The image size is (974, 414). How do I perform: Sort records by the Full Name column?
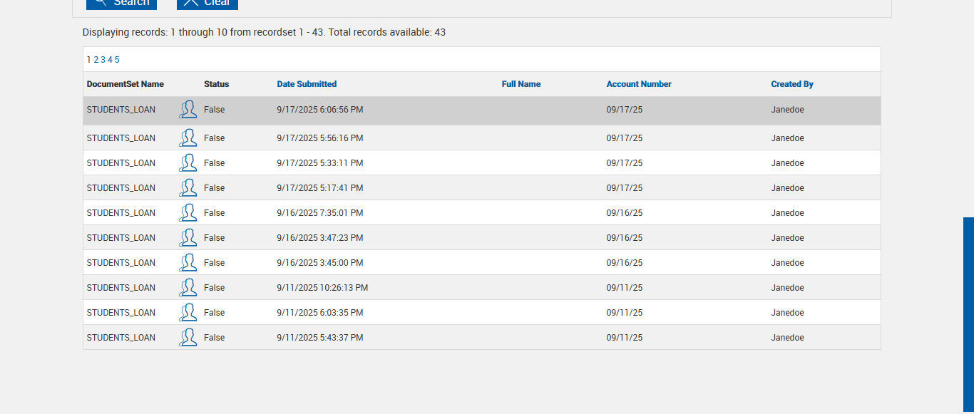click(x=521, y=84)
